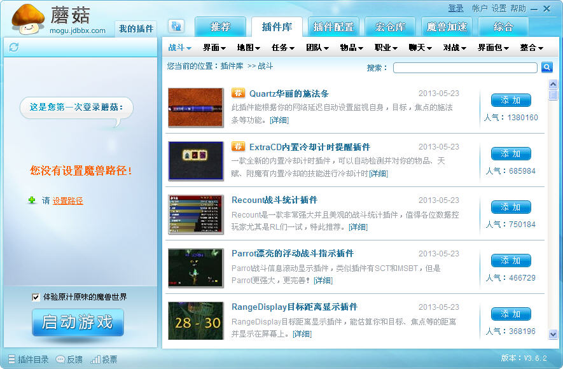Viewport: 563px width, 369px height.
Task: Click the sync icon beside 推荐 tab
Action: click(x=176, y=26)
